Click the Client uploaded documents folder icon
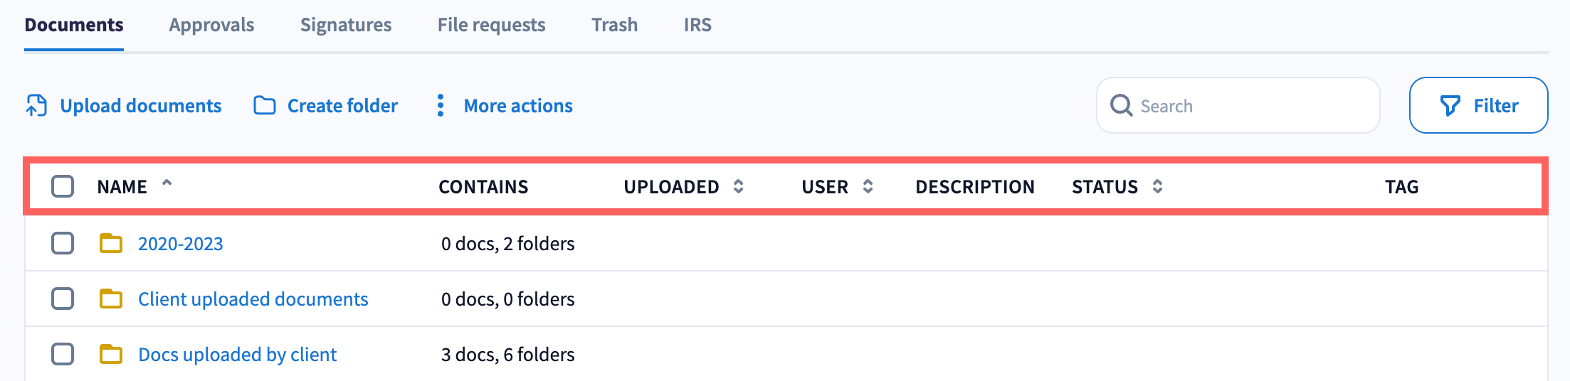 110,299
